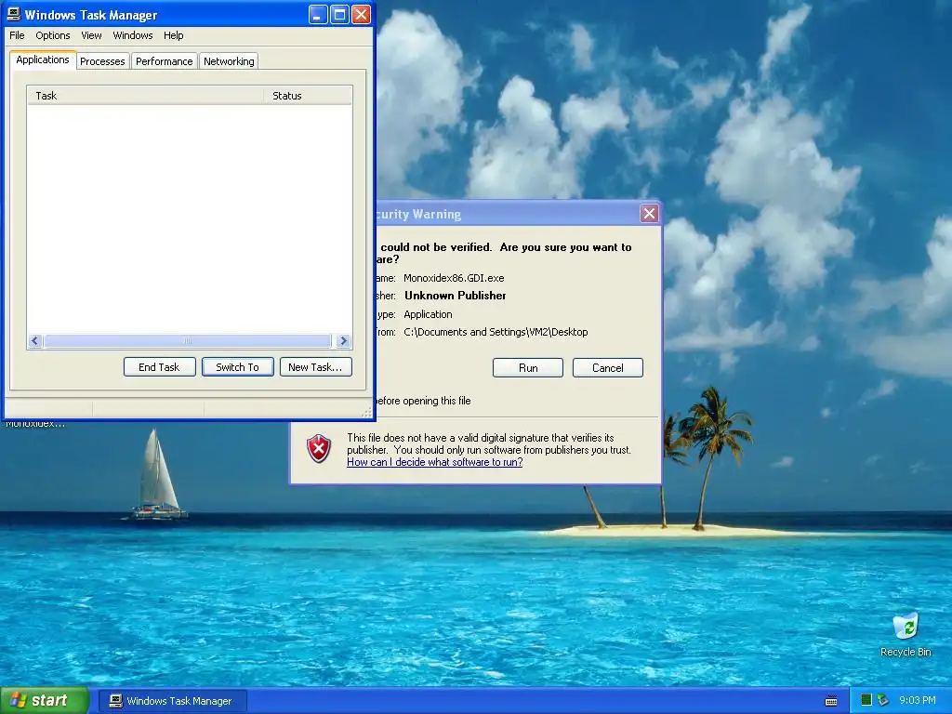
Task: Open the Start menu
Action: coord(45,701)
